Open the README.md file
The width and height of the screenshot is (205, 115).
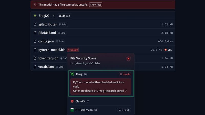click(47, 33)
